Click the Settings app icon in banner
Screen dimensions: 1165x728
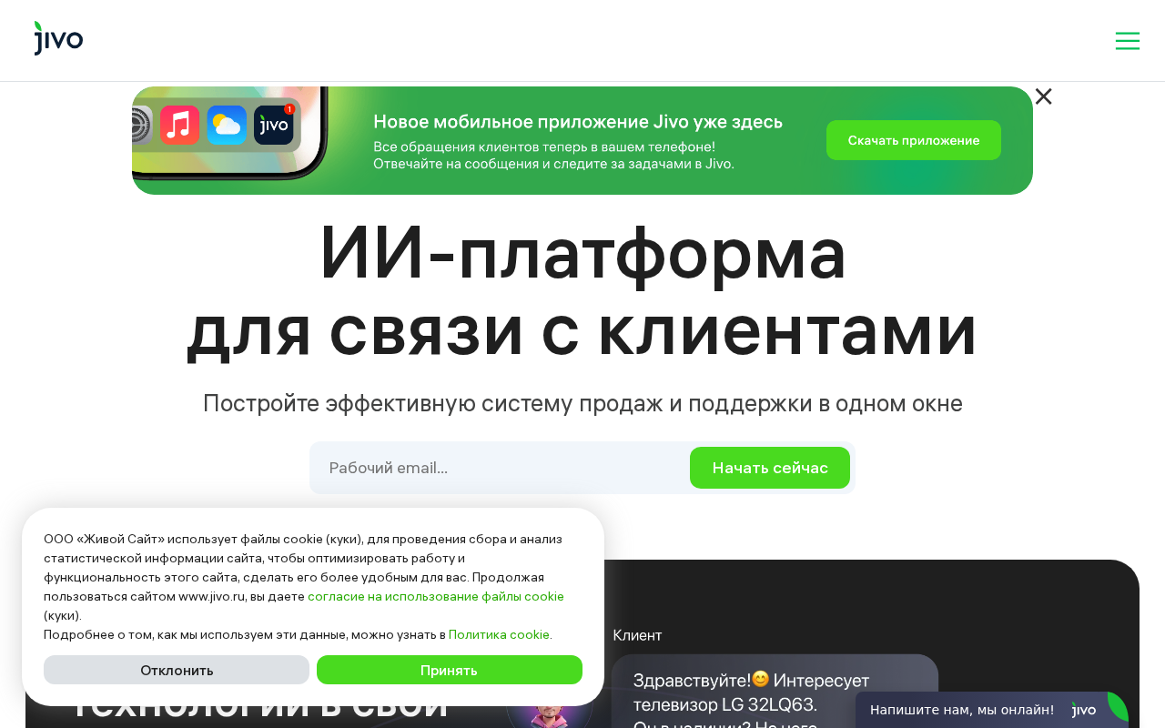(x=141, y=125)
